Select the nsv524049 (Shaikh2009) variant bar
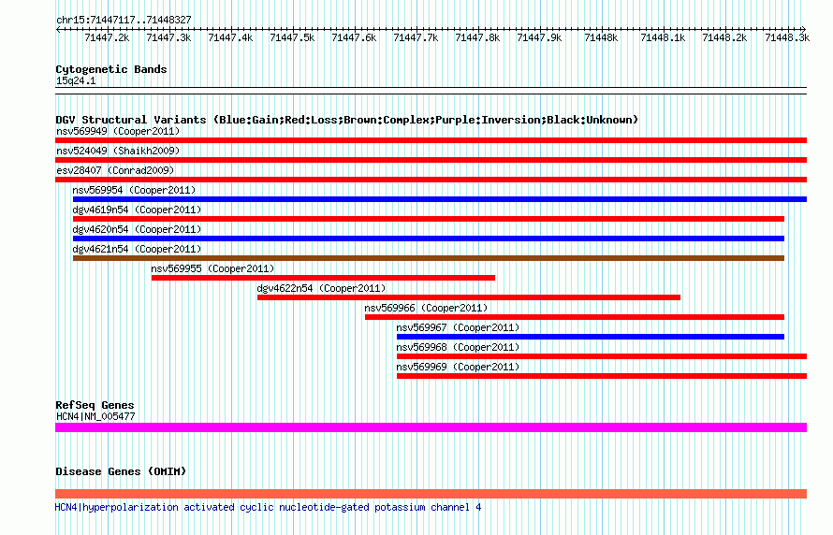 coord(431,160)
